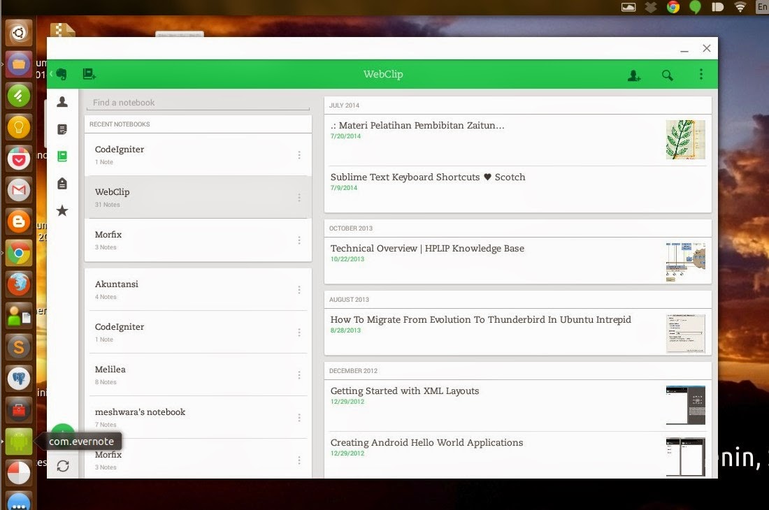The width and height of the screenshot is (769, 510).
Task: Open options menu for Akuntansi notebook
Action: (299, 289)
